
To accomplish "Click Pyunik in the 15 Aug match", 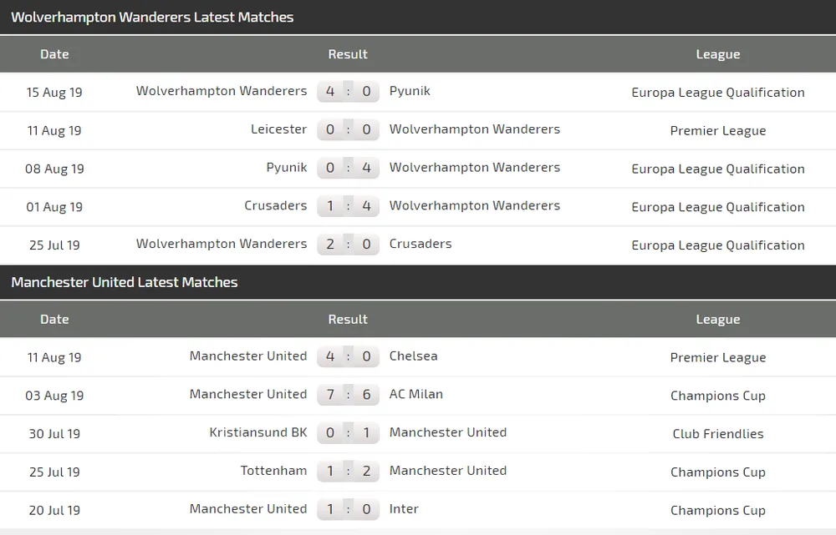I will pyautogui.click(x=410, y=91).
